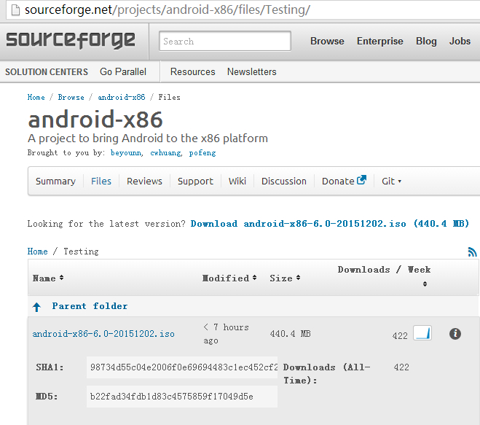Open the Donate external link icon

pos(361,180)
